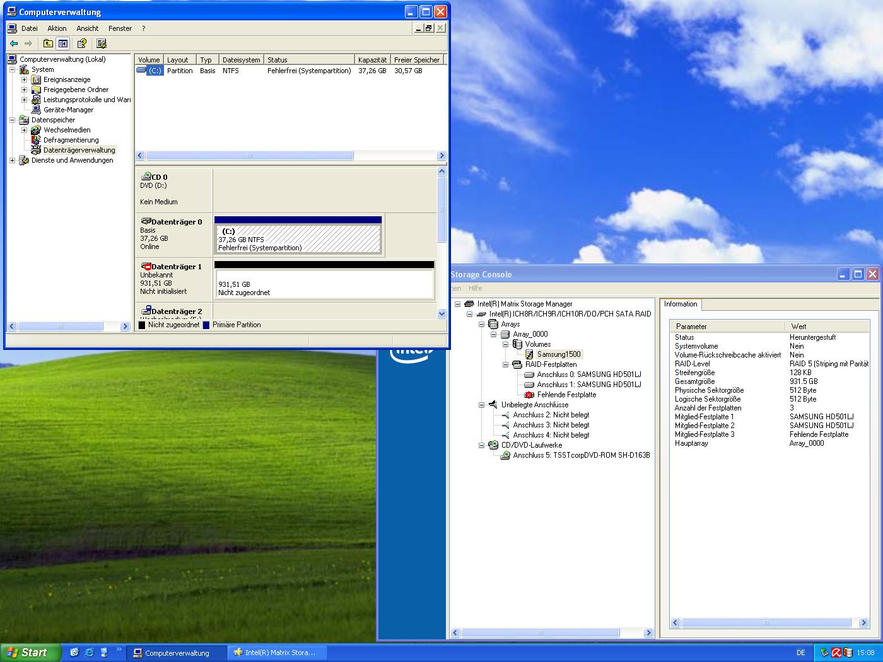883x662 pixels.
Task: Click the RAID-Festplatten icon in Storage Console
Action: coord(517,364)
